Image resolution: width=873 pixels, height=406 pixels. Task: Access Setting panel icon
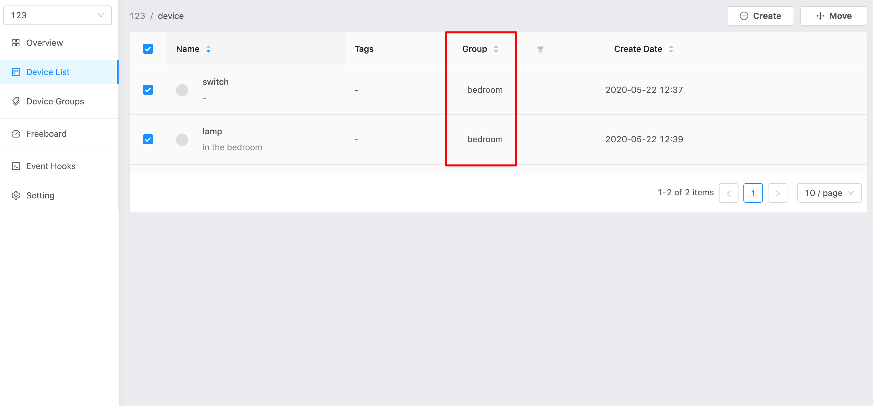click(16, 195)
